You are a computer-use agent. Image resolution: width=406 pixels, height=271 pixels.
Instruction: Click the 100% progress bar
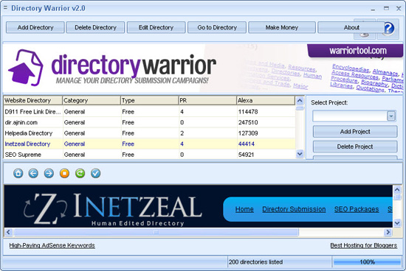click(x=367, y=262)
